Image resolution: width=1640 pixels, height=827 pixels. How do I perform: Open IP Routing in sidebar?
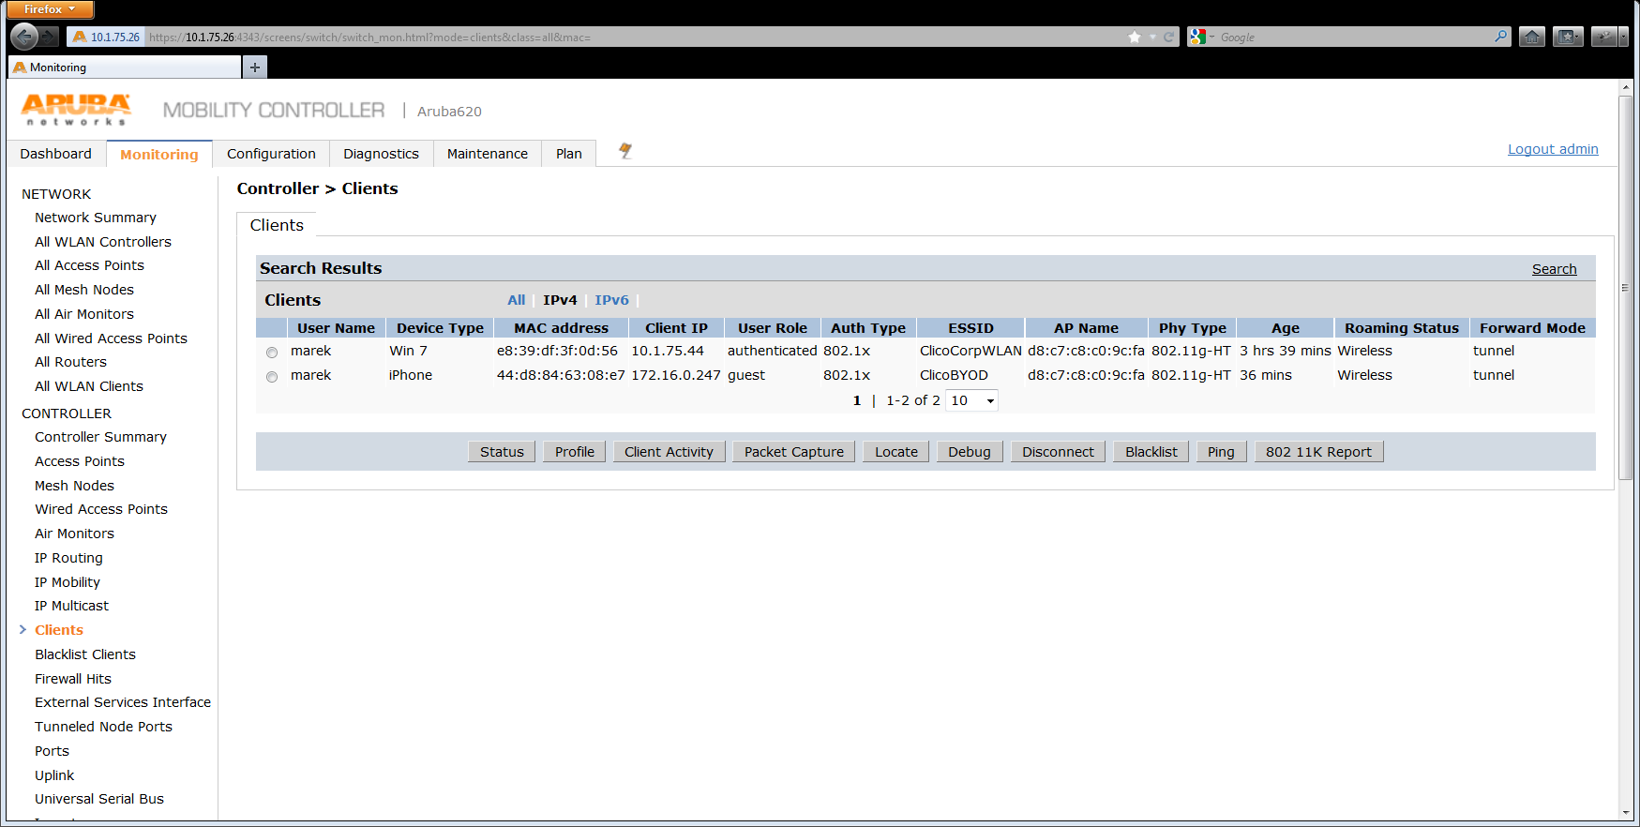click(68, 558)
